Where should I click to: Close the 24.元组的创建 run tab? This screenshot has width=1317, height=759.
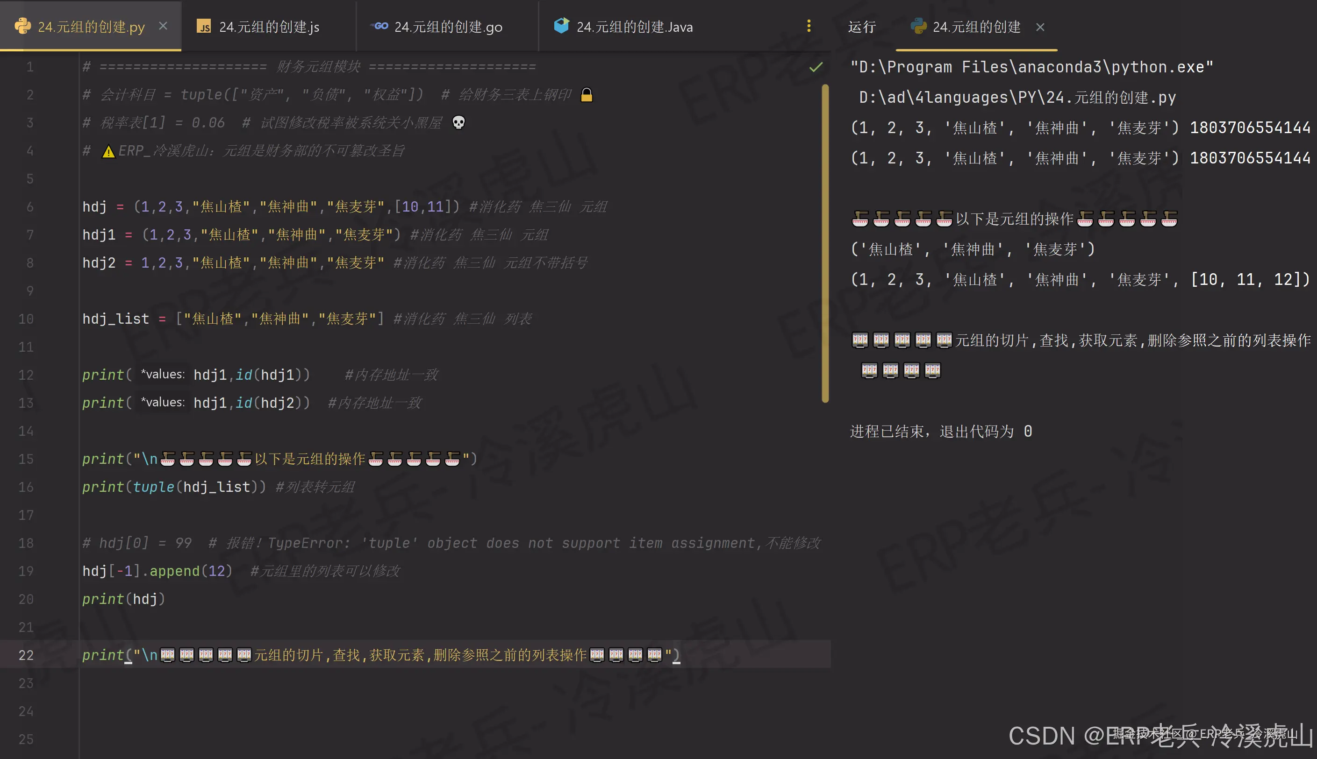tap(1040, 27)
